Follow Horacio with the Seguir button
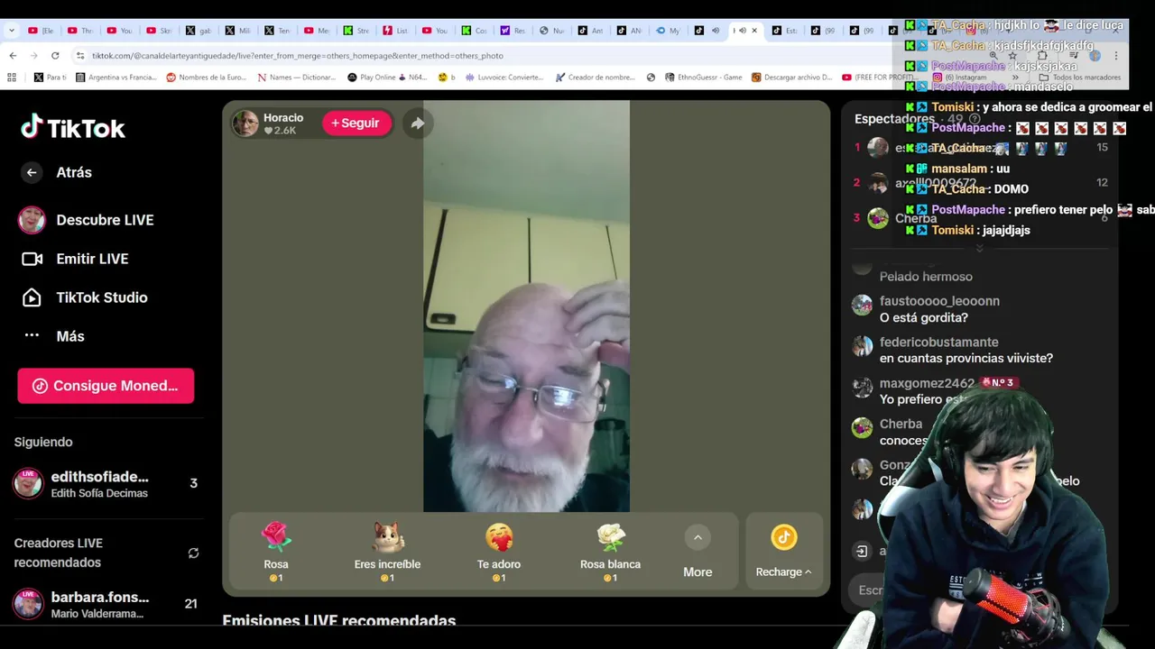Image resolution: width=1155 pixels, height=649 pixels. (356, 123)
